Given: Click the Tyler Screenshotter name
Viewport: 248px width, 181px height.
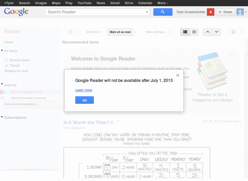Looking at the screenshot, I should click(191, 12).
